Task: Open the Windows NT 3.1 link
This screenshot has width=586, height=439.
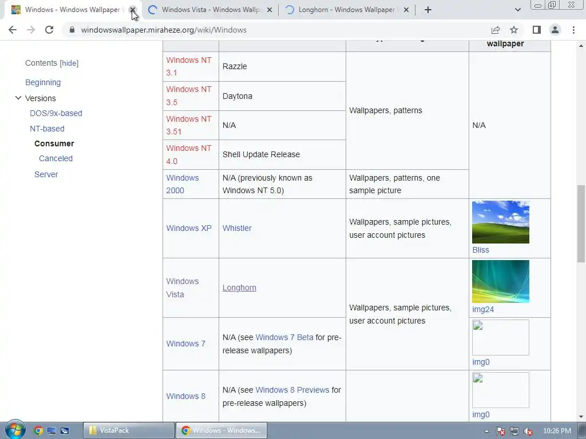Action: point(189,66)
